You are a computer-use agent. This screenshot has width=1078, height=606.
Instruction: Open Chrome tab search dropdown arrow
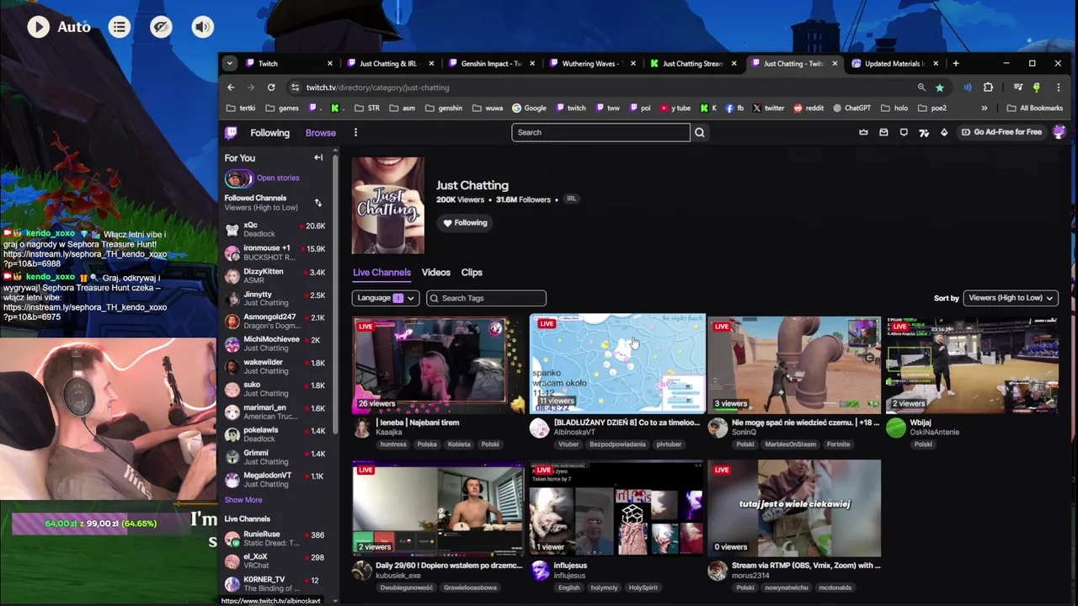(229, 63)
